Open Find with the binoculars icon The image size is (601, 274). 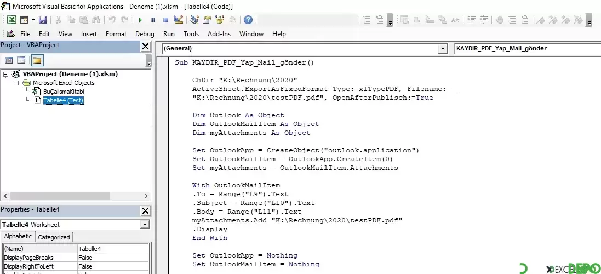tap(96, 20)
